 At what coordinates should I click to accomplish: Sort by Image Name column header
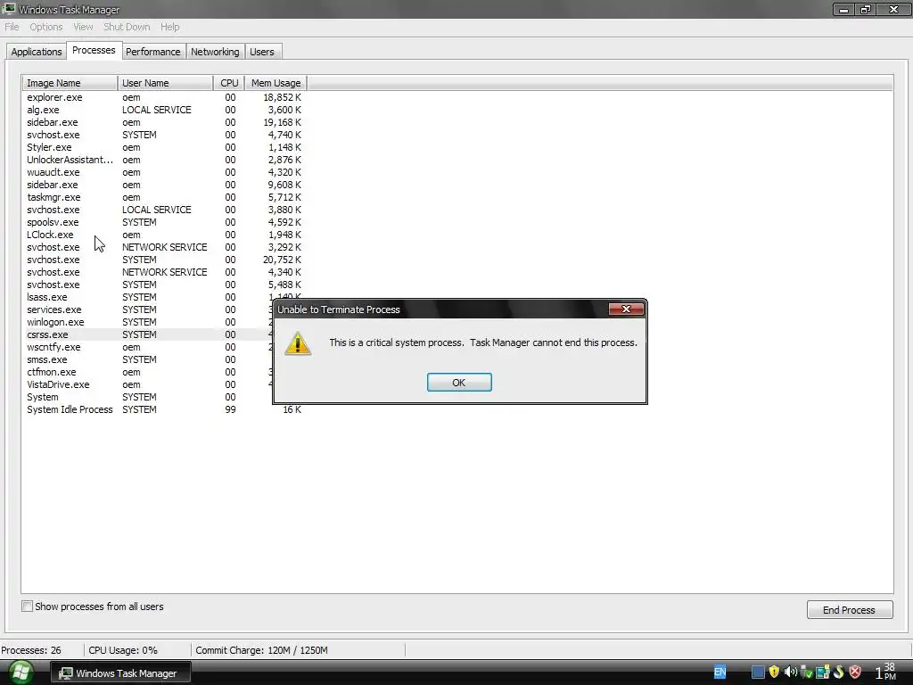tap(70, 83)
